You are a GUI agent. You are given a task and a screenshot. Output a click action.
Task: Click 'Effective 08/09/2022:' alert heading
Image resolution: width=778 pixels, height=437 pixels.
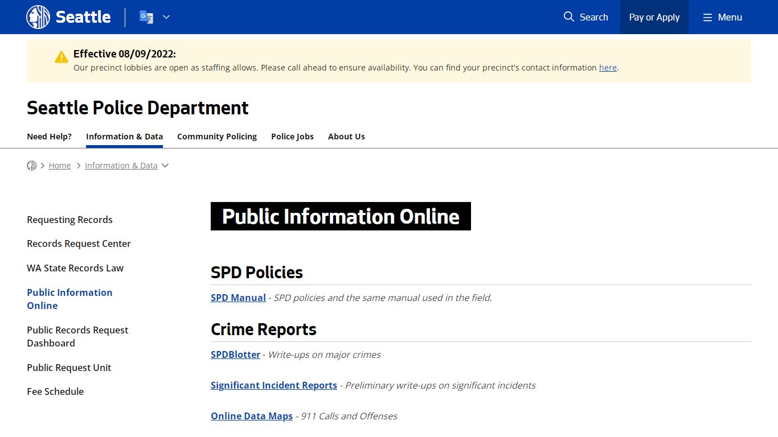pos(125,54)
